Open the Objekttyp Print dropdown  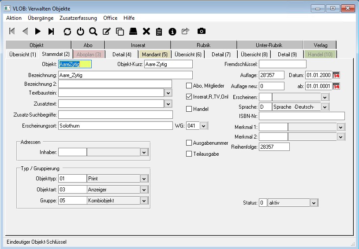coord(144,179)
